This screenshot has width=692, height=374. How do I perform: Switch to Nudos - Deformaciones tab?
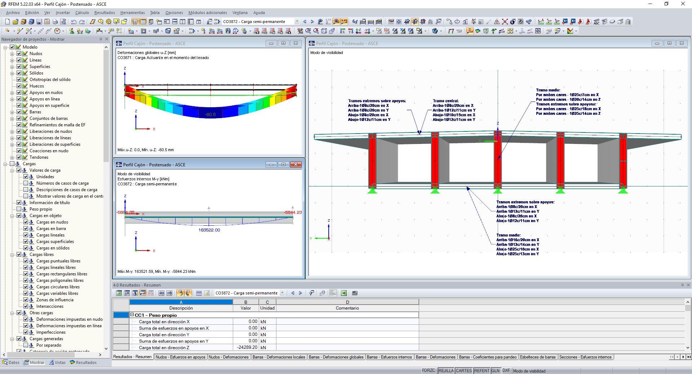(229, 357)
